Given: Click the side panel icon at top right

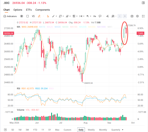Looking at the screenshot, I should [143, 3].
